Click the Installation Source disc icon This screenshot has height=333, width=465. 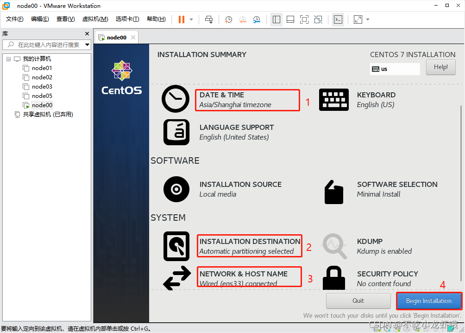coord(176,189)
